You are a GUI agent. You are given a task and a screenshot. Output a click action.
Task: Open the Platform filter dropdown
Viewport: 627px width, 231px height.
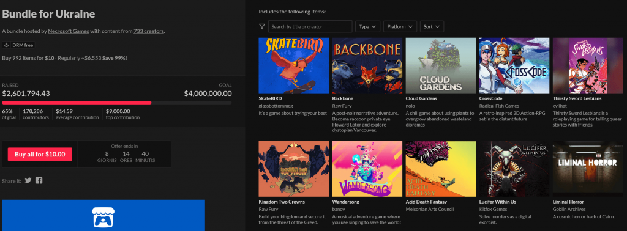pyautogui.click(x=400, y=27)
